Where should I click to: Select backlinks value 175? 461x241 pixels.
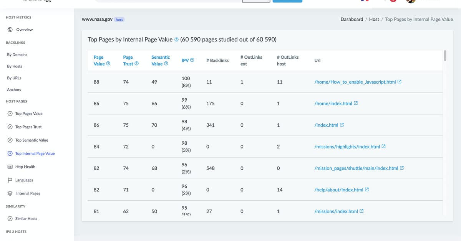pyautogui.click(x=211, y=104)
